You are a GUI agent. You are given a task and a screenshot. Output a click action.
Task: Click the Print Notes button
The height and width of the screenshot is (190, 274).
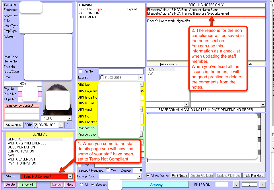[179, 175]
